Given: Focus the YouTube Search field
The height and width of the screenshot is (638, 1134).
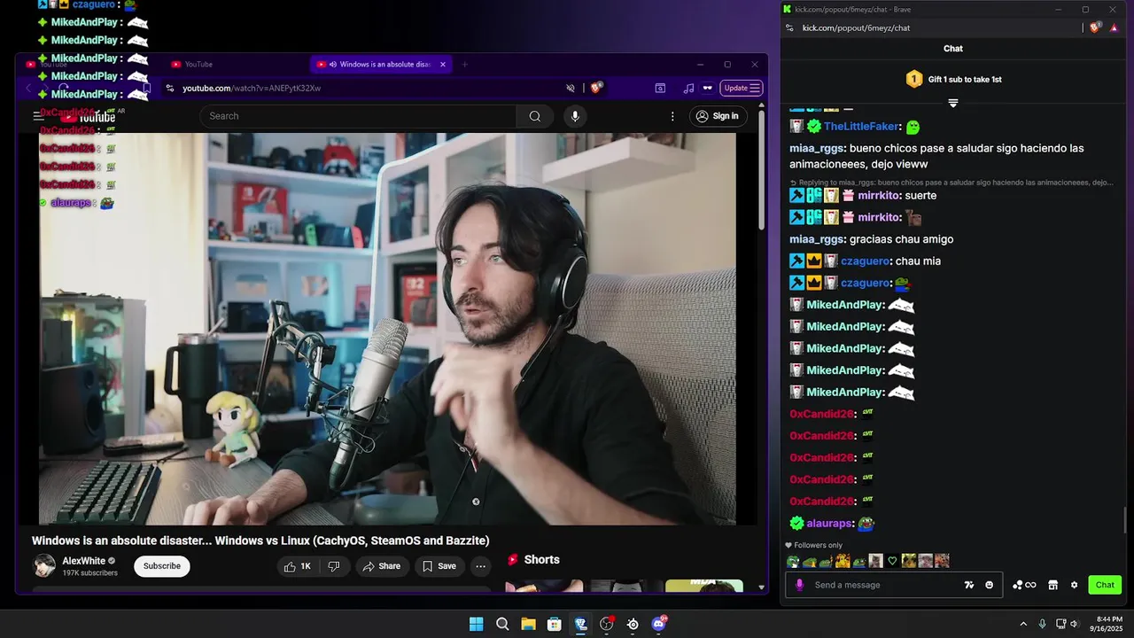Looking at the screenshot, I should [358, 116].
